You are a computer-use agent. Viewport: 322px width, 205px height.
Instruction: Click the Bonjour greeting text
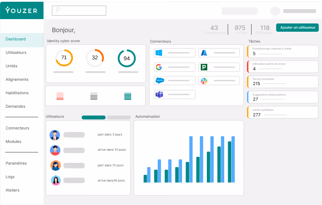click(63, 30)
